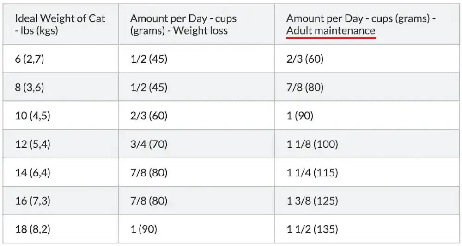This screenshot has width=462, height=246.
Task: Click the '1 3/8 (125)' maintenance cell
Action: [312, 201]
